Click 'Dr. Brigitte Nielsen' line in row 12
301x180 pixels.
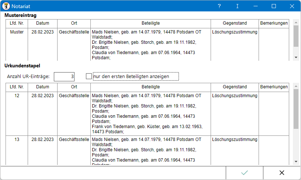pos(144,106)
